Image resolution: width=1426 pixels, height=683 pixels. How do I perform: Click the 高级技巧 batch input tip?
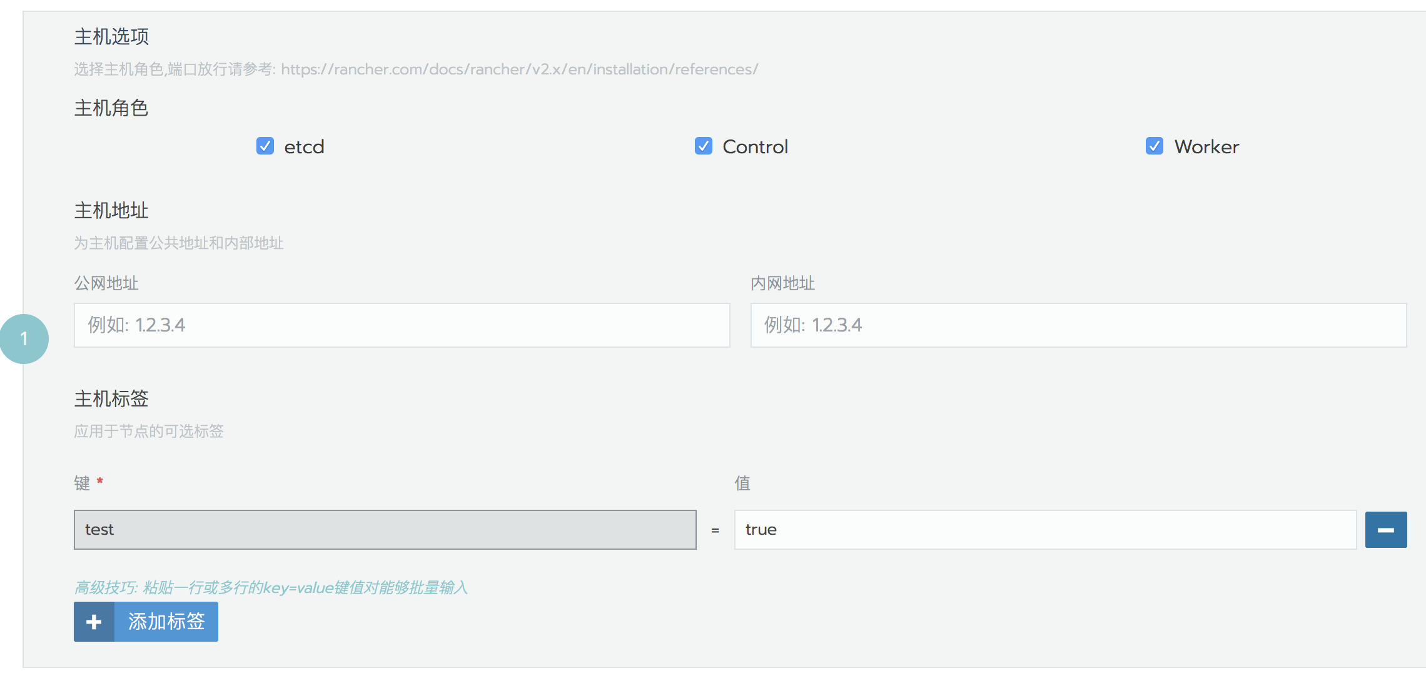[x=271, y=588]
